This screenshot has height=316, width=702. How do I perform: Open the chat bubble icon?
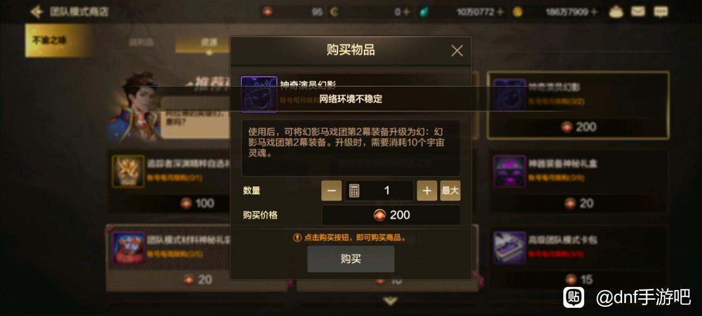[660, 11]
